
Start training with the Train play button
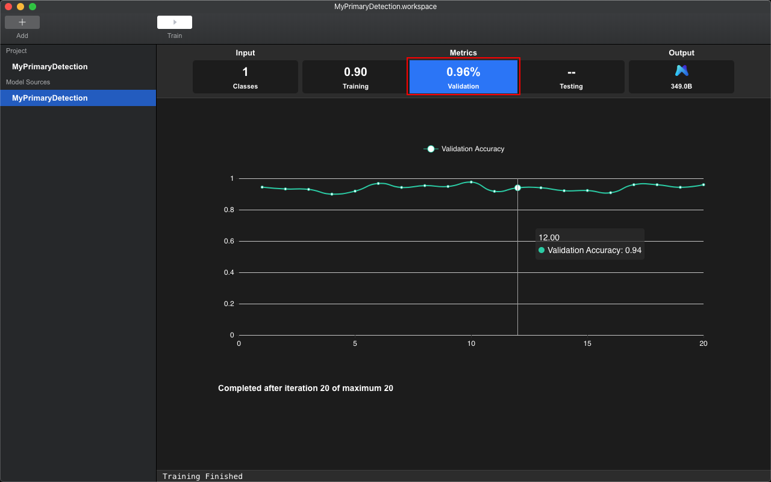[x=175, y=22]
